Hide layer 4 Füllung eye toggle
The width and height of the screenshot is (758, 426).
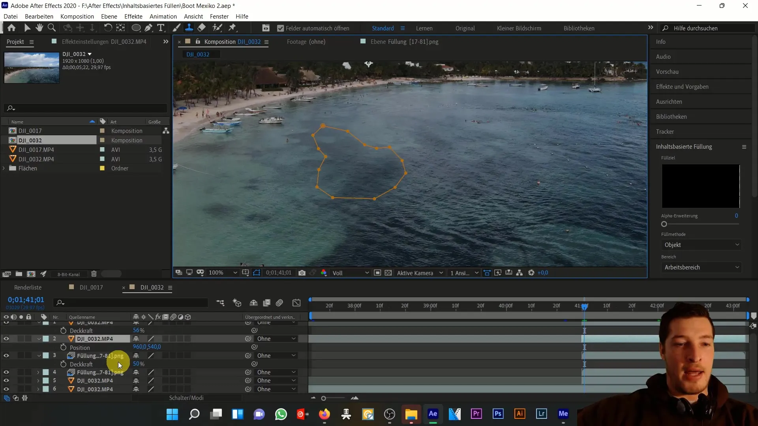coord(6,372)
